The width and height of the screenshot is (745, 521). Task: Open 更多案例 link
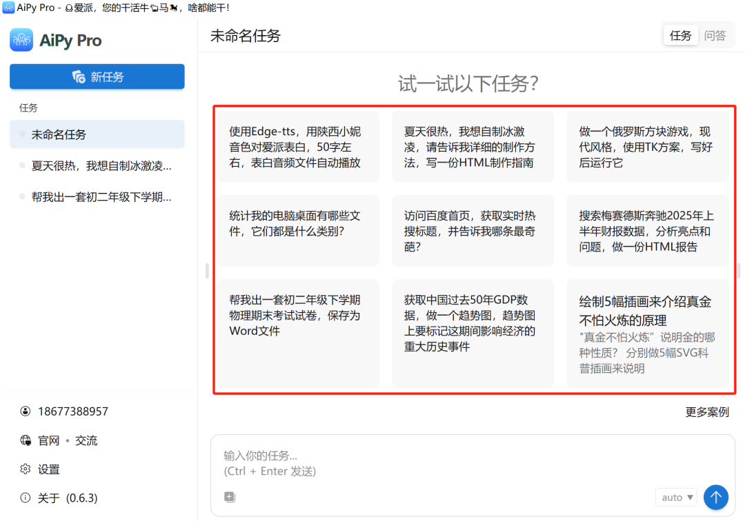[x=707, y=411]
